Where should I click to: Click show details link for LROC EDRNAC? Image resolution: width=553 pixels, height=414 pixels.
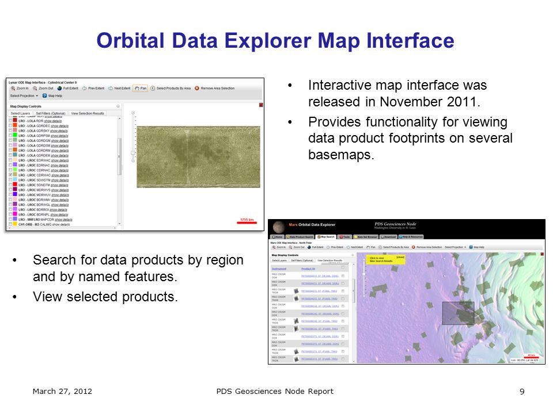(x=59, y=166)
